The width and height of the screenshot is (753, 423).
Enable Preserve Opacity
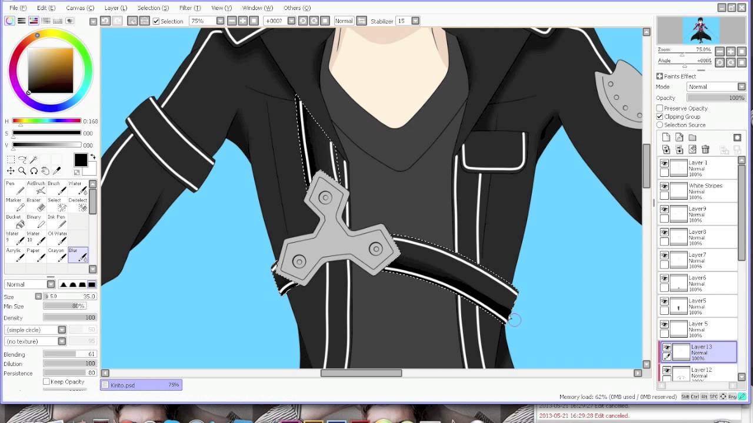click(659, 108)
